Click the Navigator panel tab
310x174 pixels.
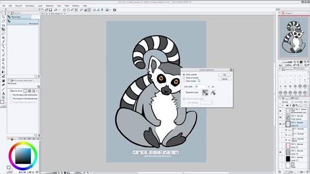pos(287,13)
